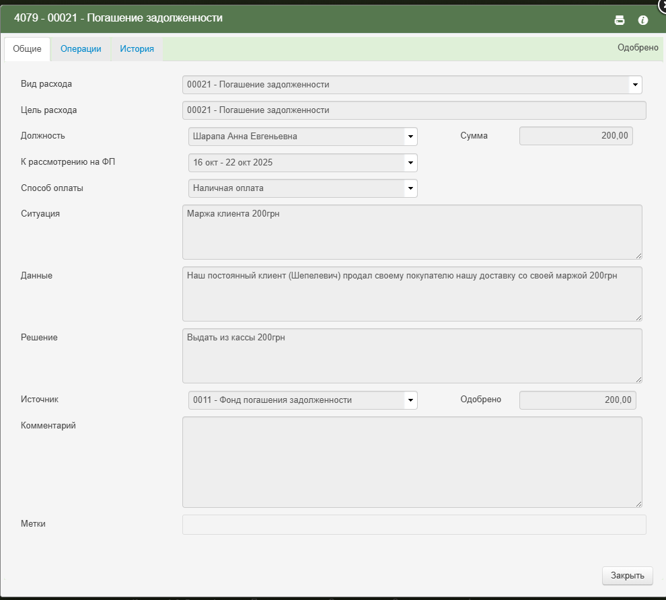Click the Решение text area
This screenshot has width=666, height=600.
pyautogui.click(x=412, y=356)
